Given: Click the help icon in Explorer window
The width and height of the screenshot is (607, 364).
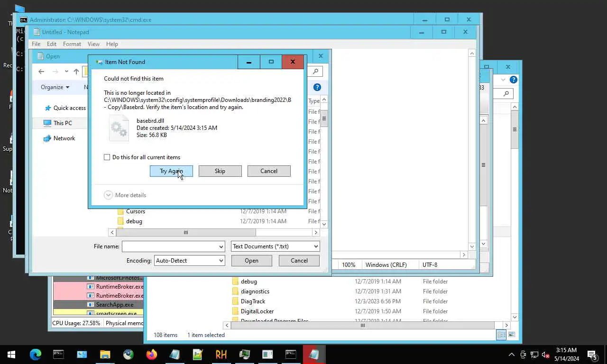Looking at the screenshot, I should pyautogui.click(x=513, y=80).
